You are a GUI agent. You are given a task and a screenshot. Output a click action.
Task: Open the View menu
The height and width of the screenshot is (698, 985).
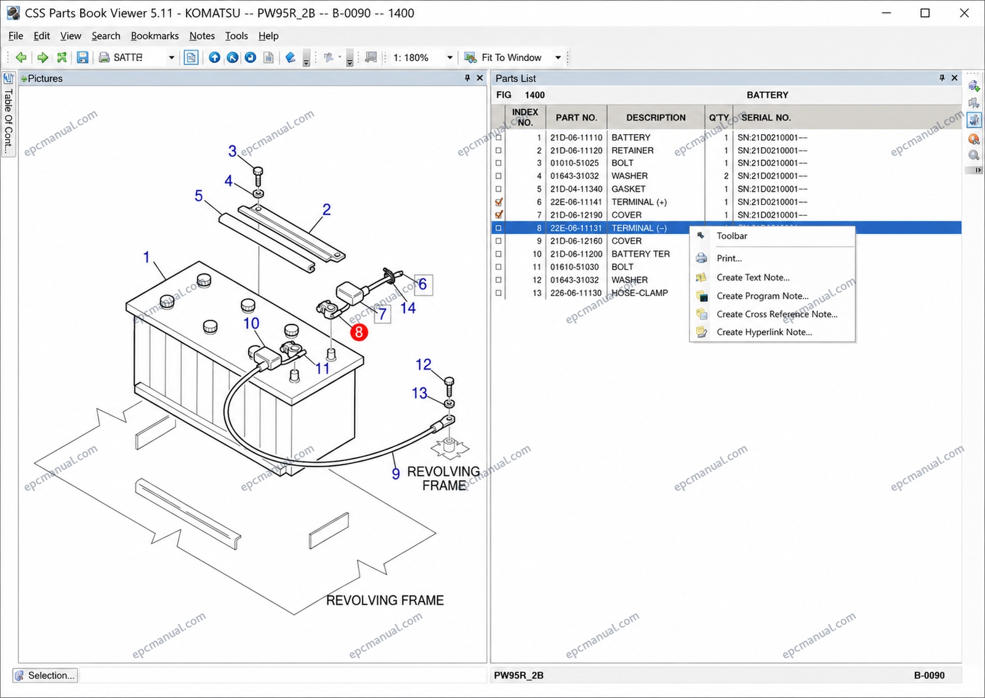71,36
